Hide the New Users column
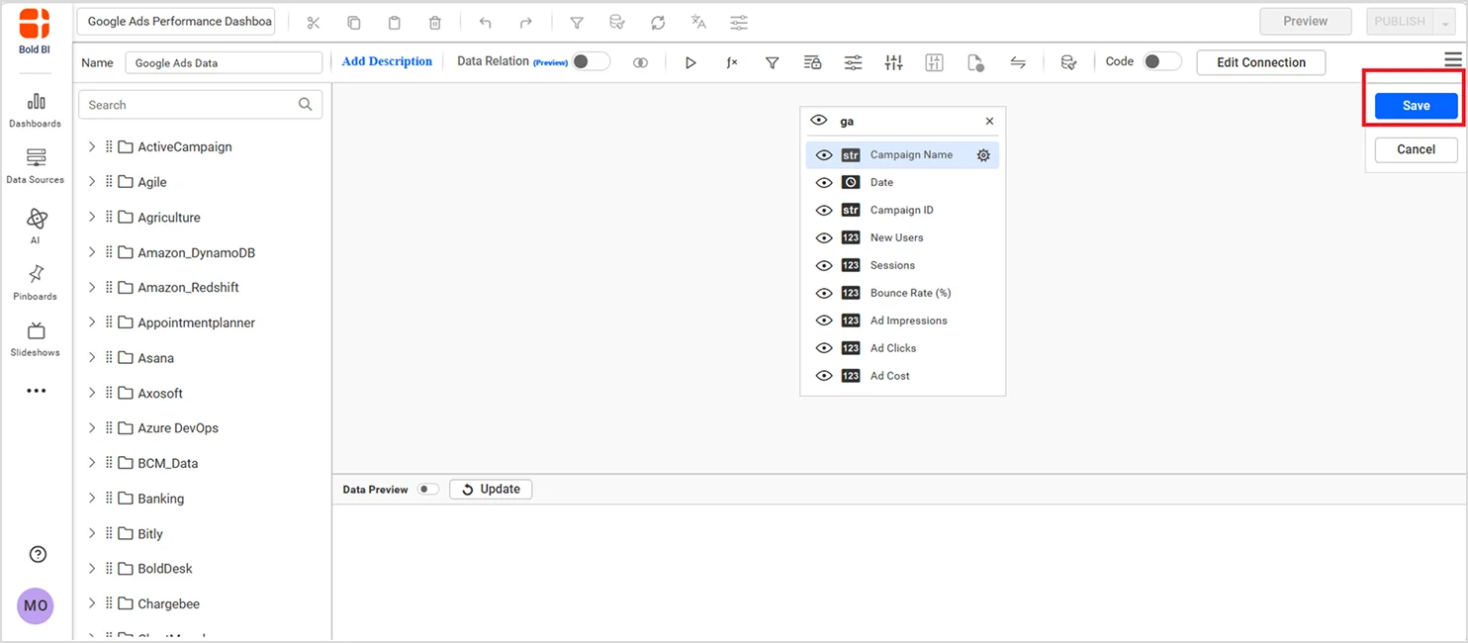 823,238
